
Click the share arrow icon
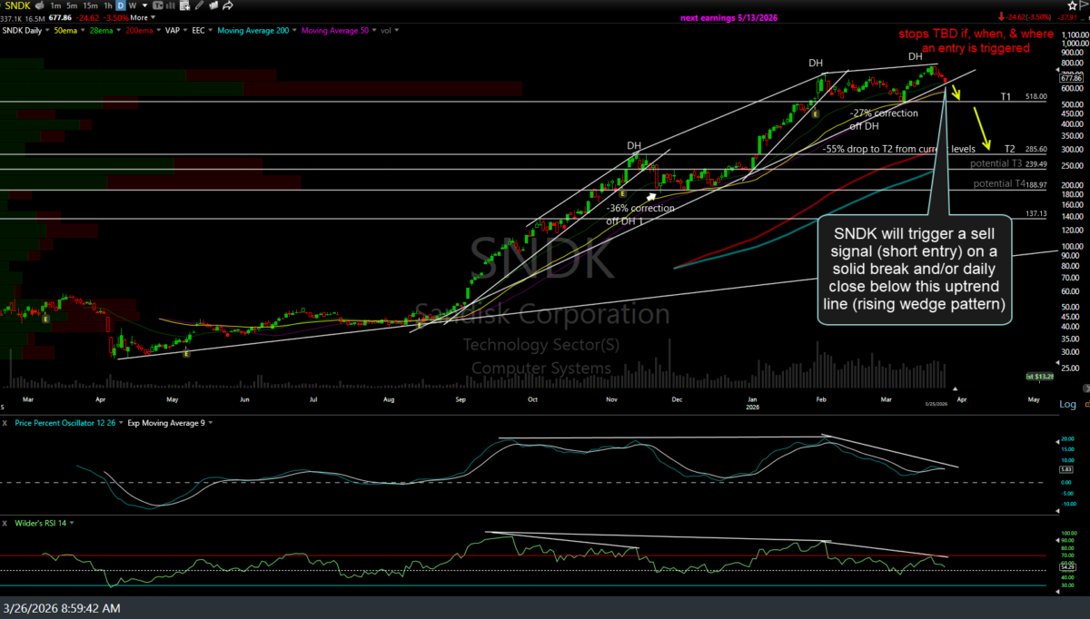coord(228,5)
